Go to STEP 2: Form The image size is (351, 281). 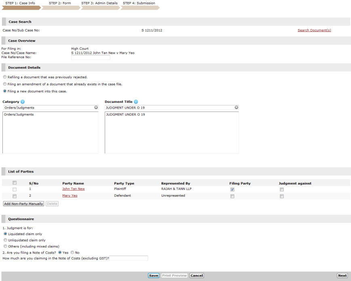(x=60, y=3)
